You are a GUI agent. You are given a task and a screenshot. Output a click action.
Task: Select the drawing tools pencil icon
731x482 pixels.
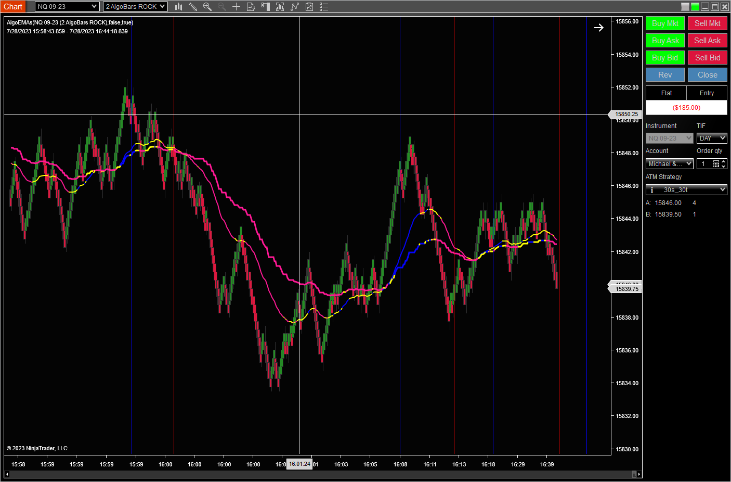coord(193,7)
